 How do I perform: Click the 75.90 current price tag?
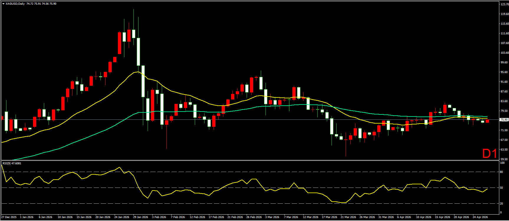click(504, 120)
